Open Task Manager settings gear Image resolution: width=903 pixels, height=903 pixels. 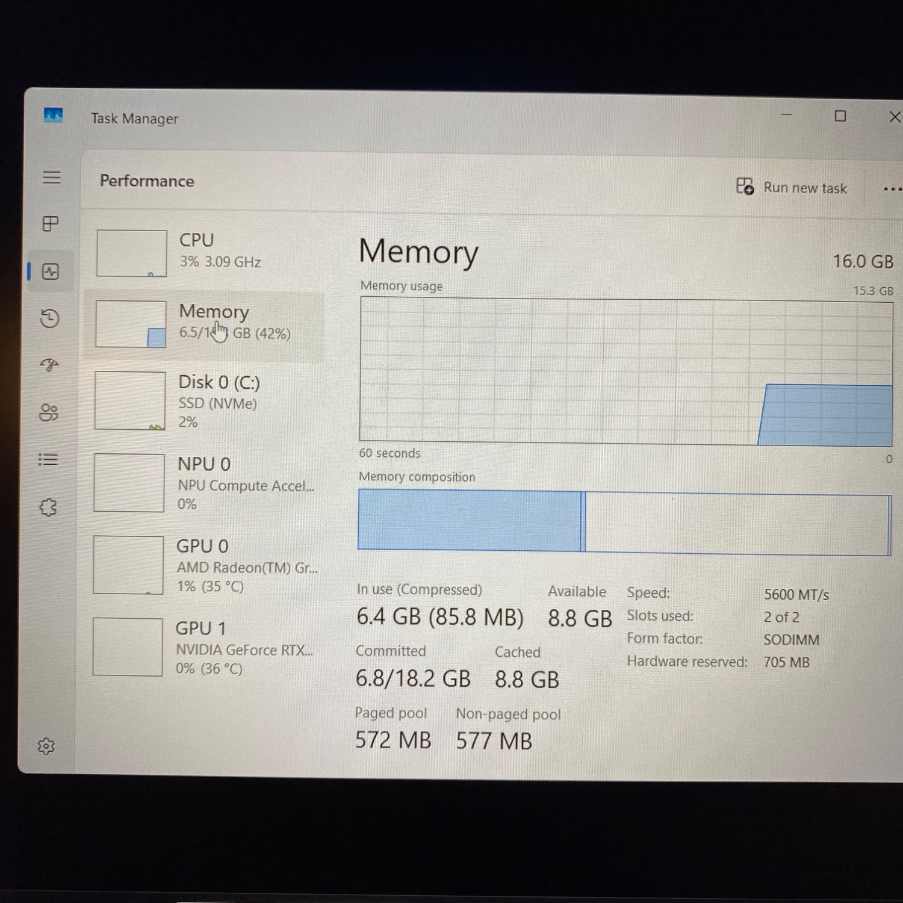46,746
